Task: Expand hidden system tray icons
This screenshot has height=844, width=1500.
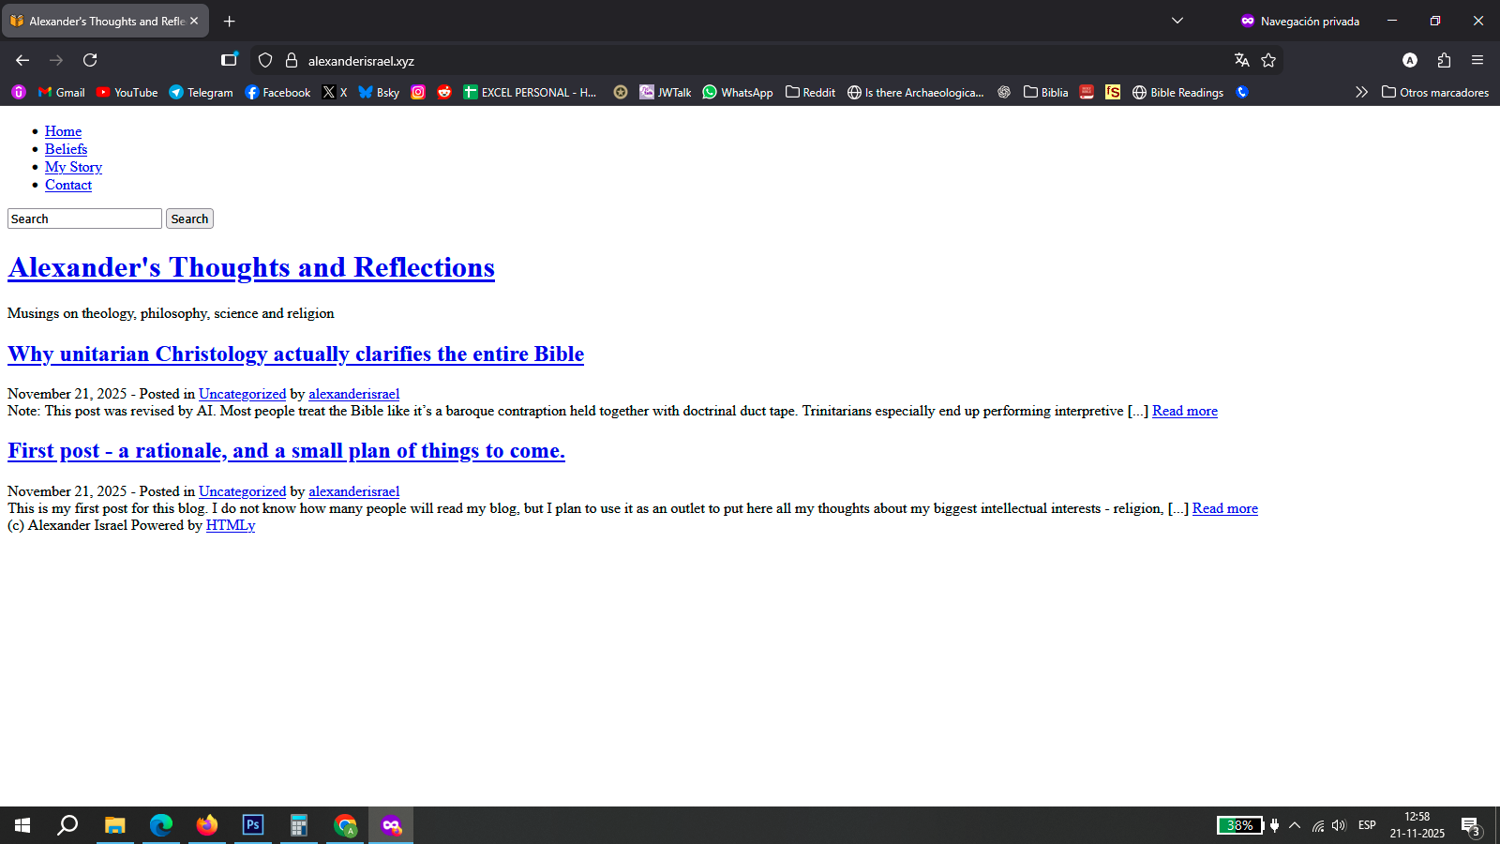Action: 1295,825
